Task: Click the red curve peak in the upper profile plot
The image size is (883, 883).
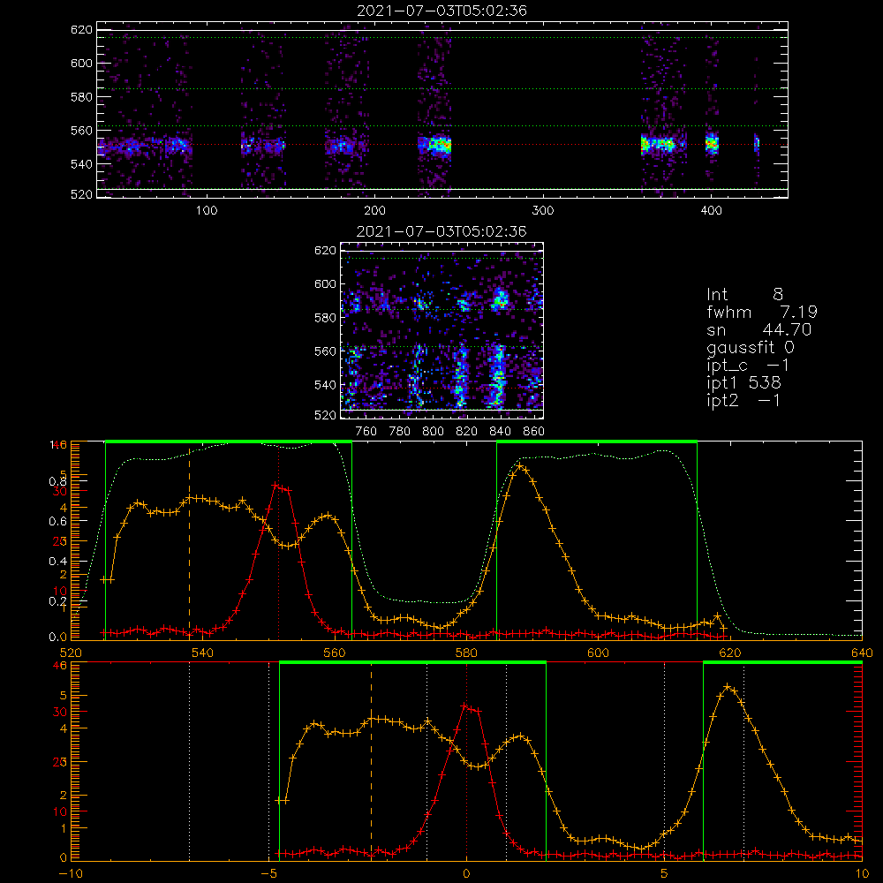Action: click(275, 485)
